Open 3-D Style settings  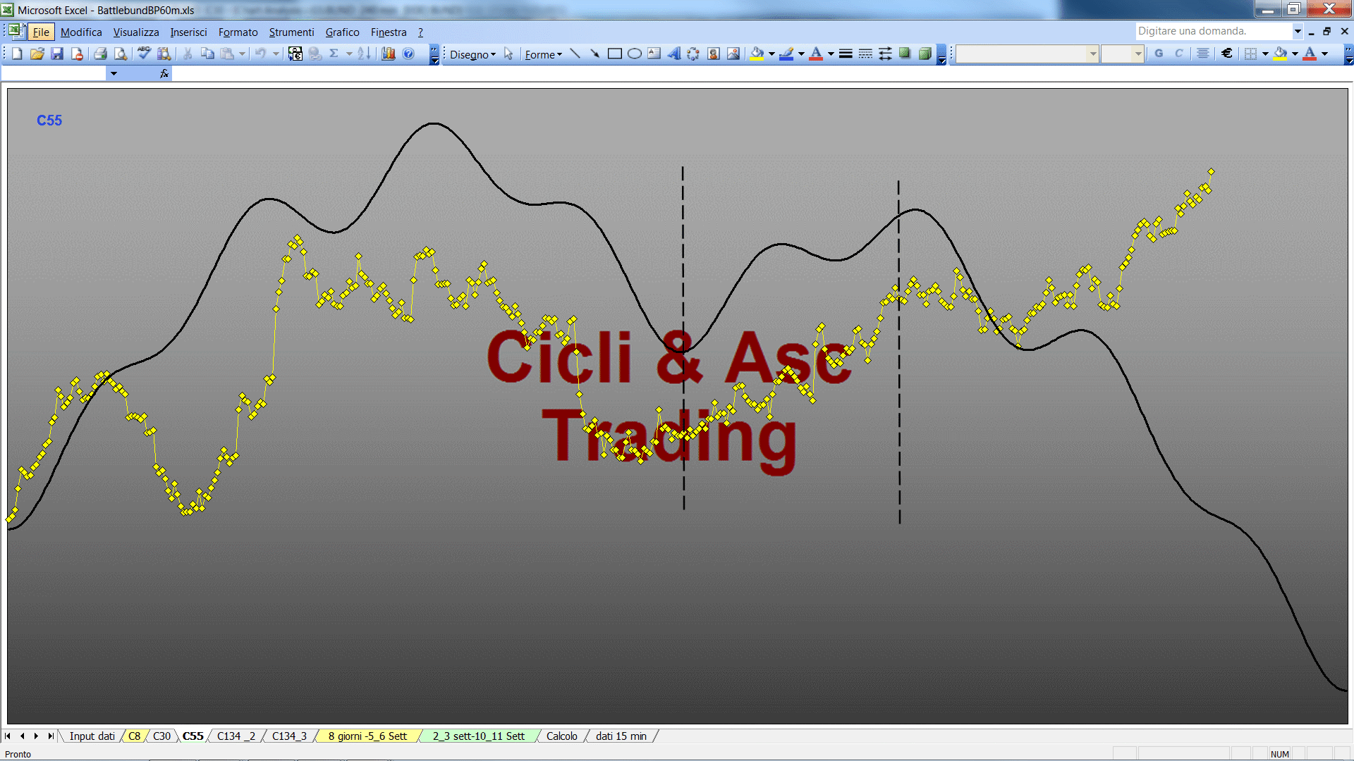tap(925, 54)
